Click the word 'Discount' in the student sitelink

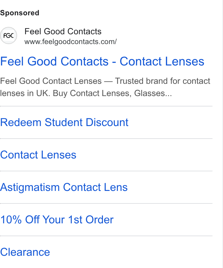(107, 122)
